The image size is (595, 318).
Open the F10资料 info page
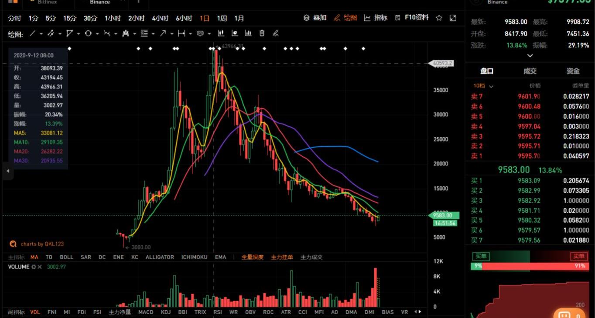coord(412,18)
